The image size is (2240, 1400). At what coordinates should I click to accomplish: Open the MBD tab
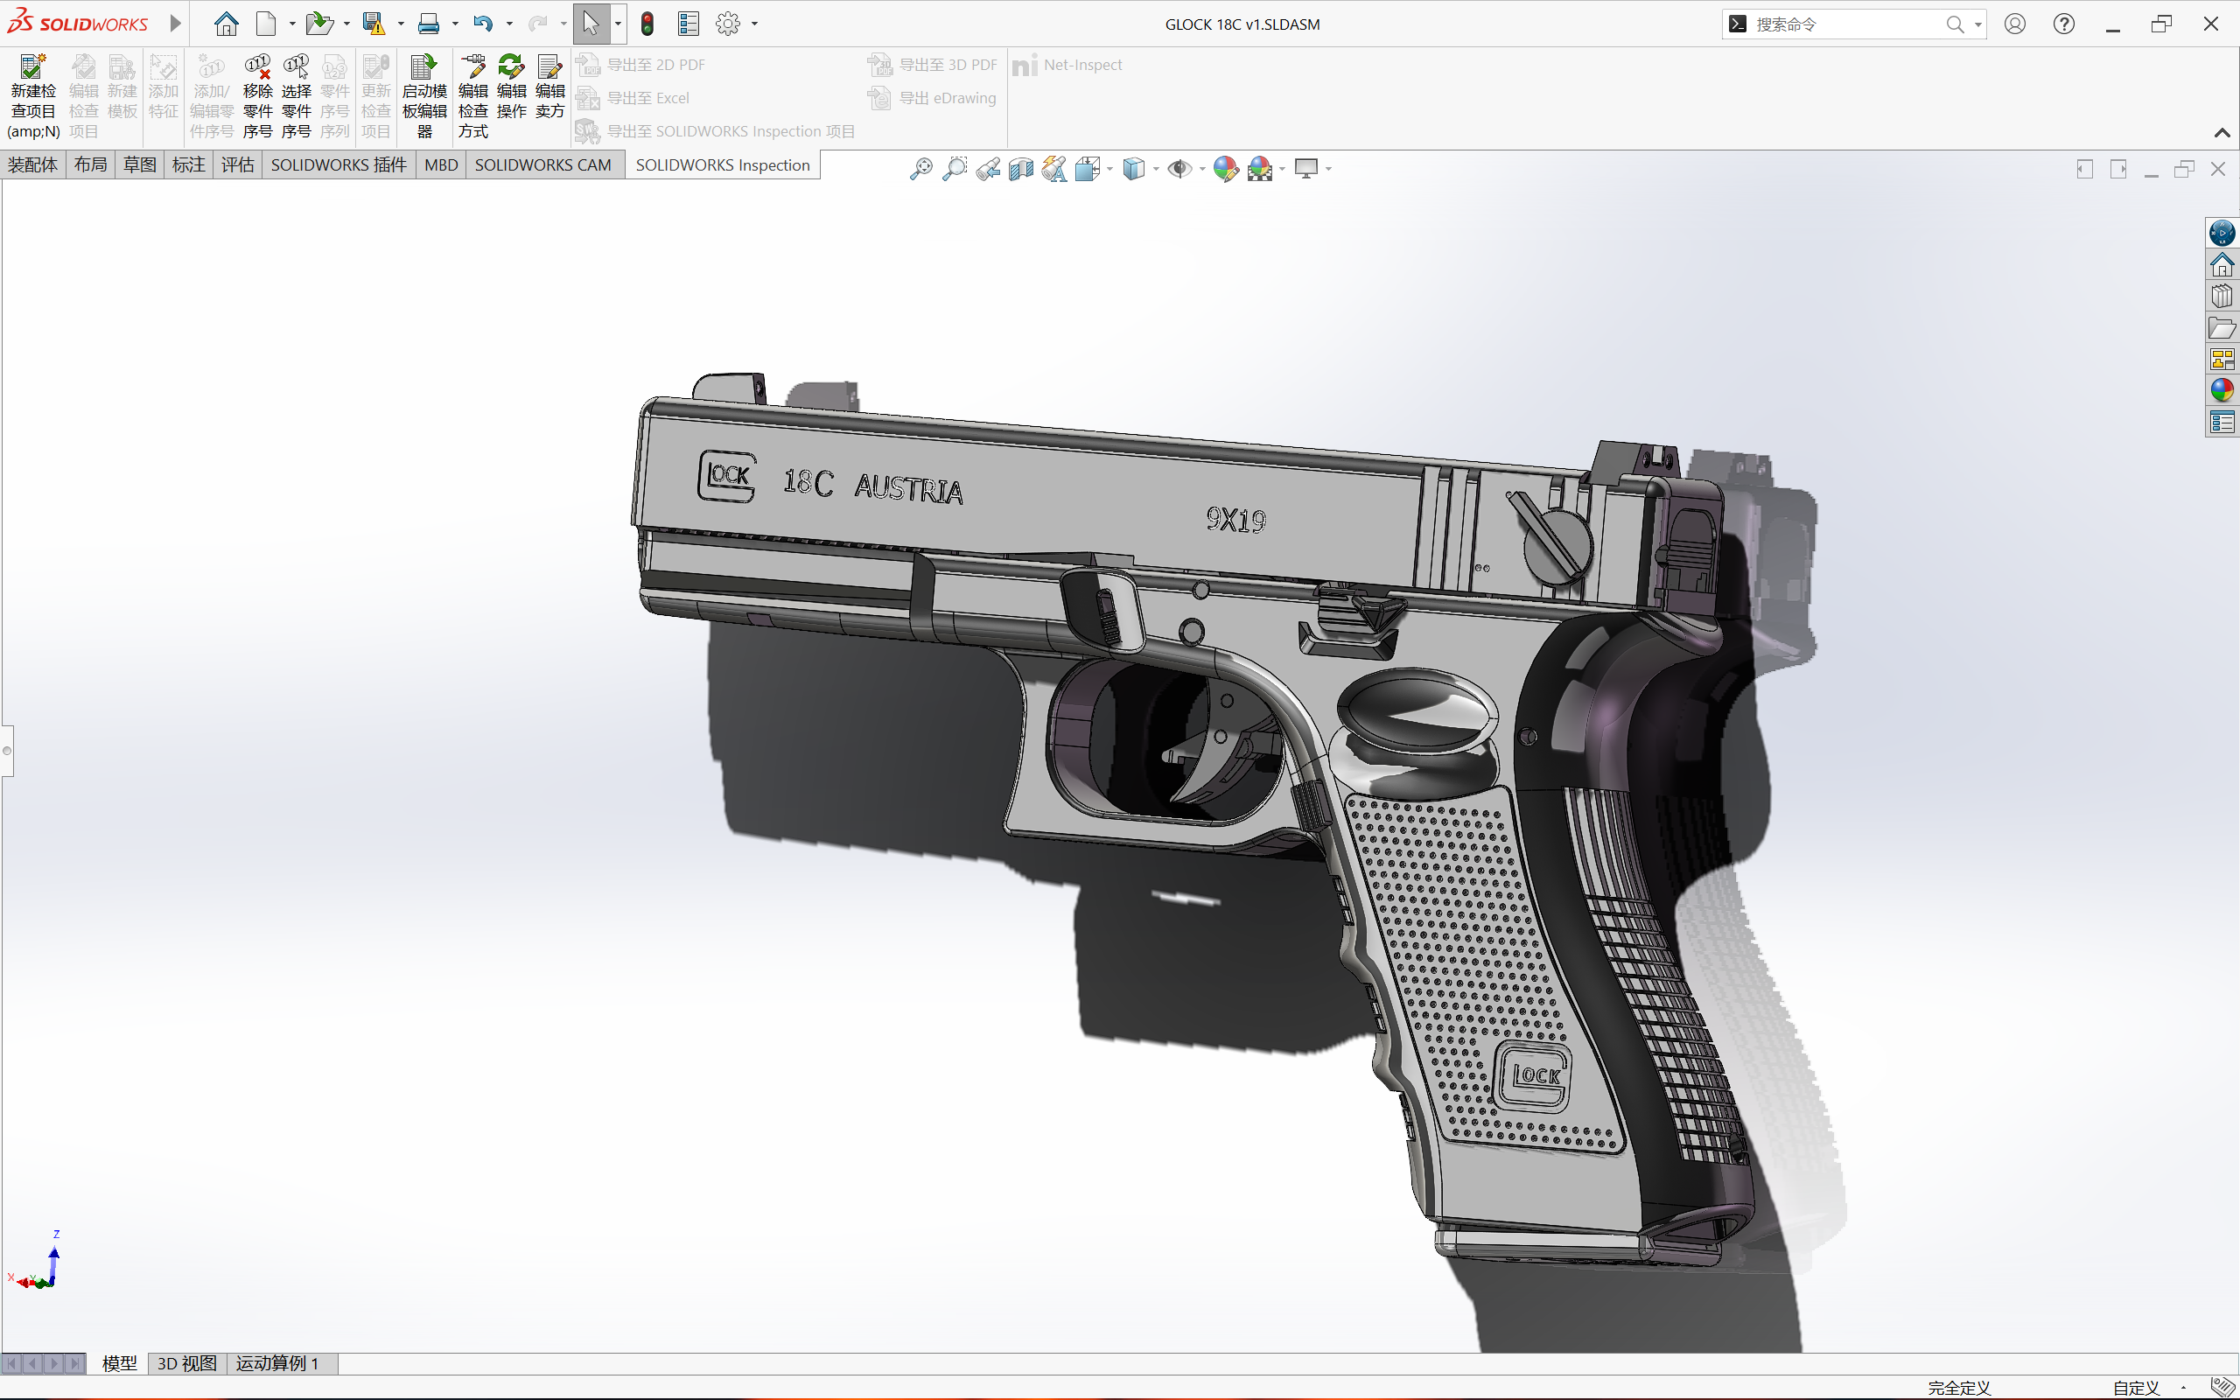(x=441, y=164)
